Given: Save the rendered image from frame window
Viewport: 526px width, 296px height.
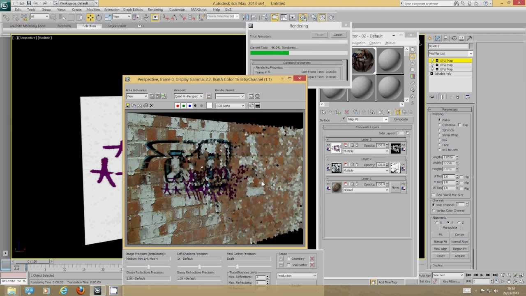Looking at the screenshot, I should point(128,106).
